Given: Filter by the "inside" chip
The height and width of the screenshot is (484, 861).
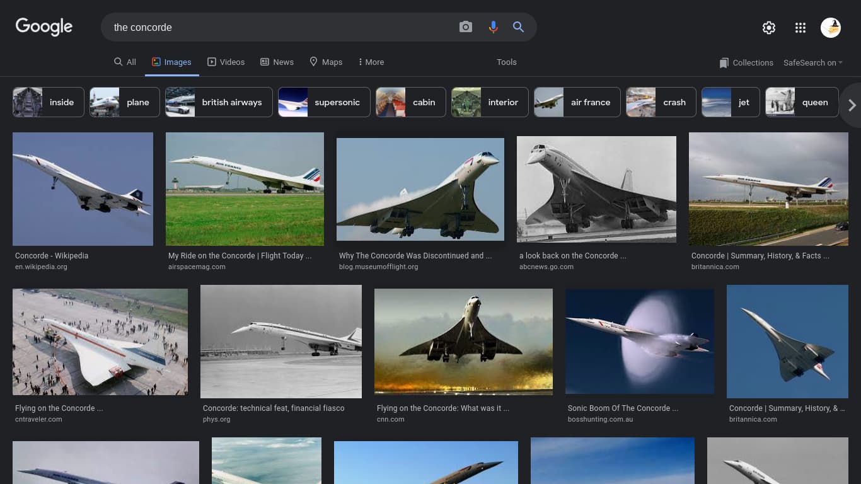Looking at the screenshot, I should pos(49,102).
